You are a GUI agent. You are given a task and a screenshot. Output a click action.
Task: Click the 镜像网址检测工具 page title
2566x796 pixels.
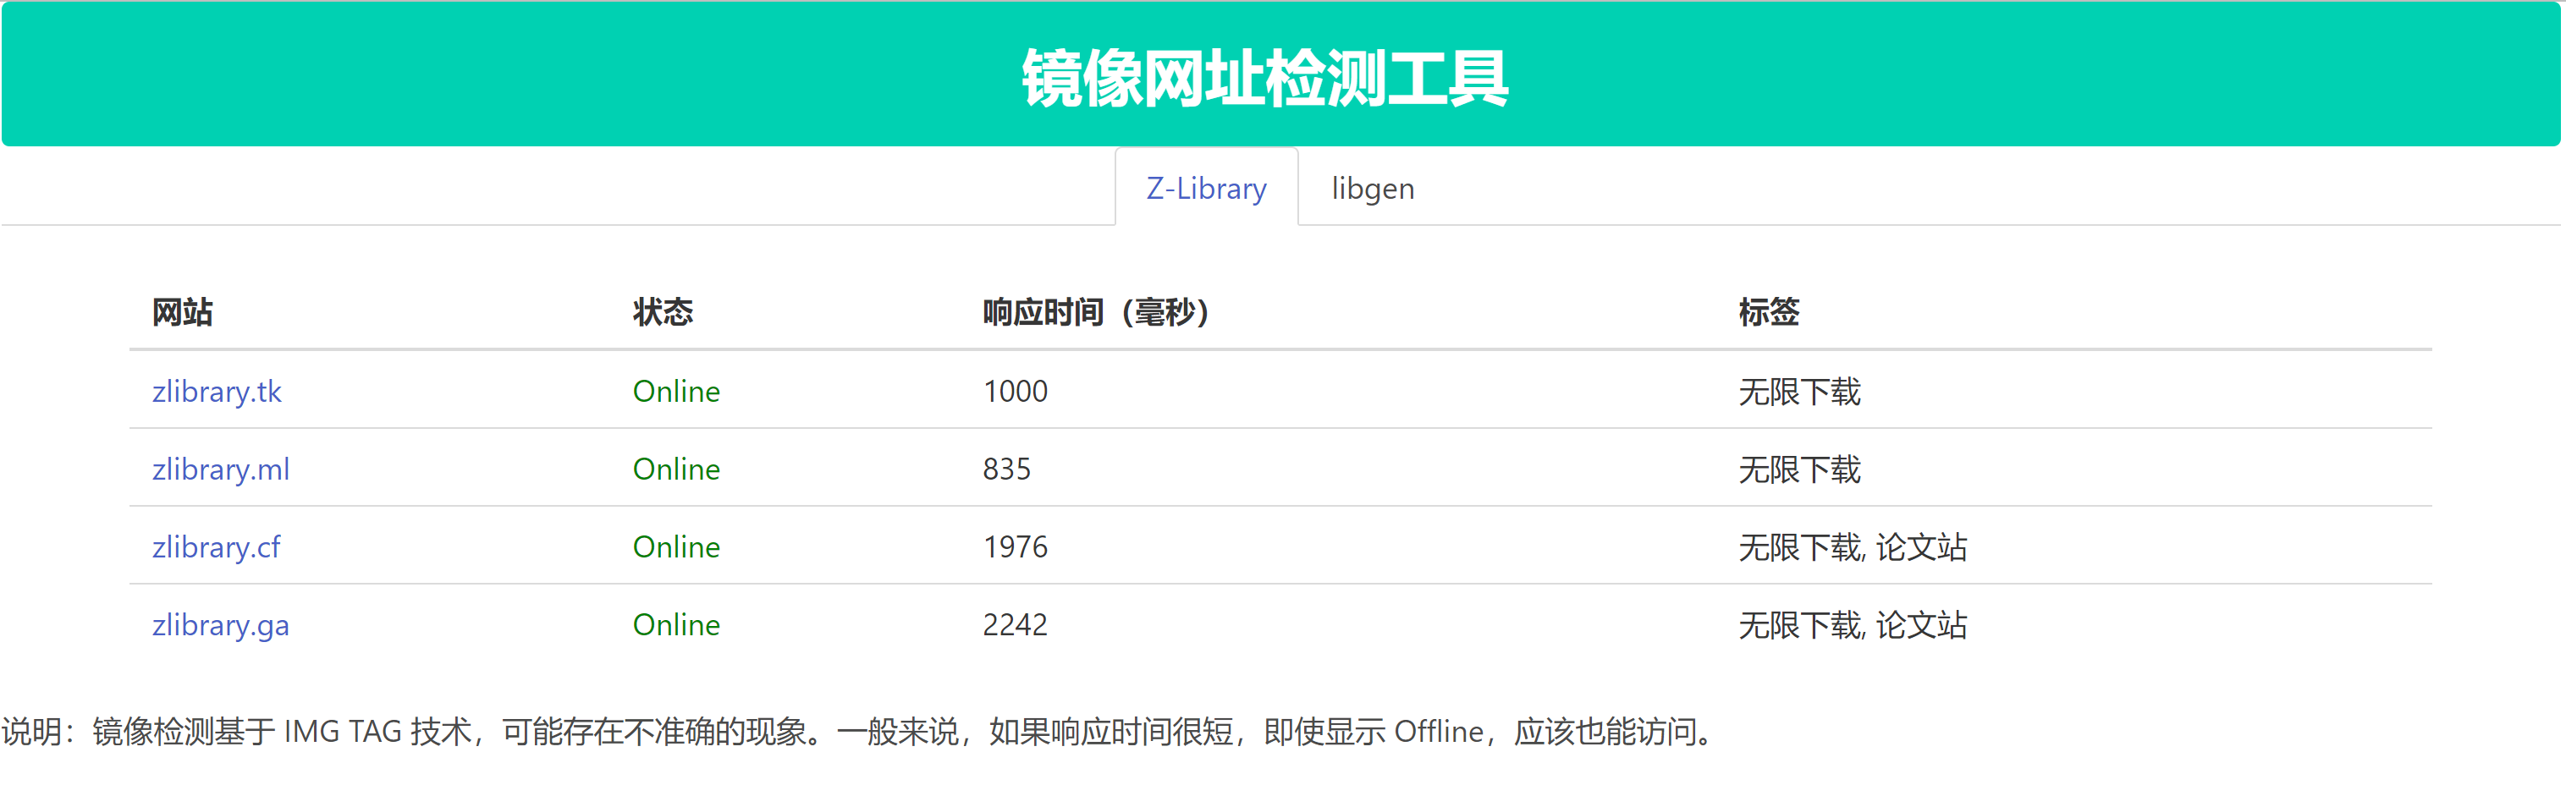coord(1264,78)
